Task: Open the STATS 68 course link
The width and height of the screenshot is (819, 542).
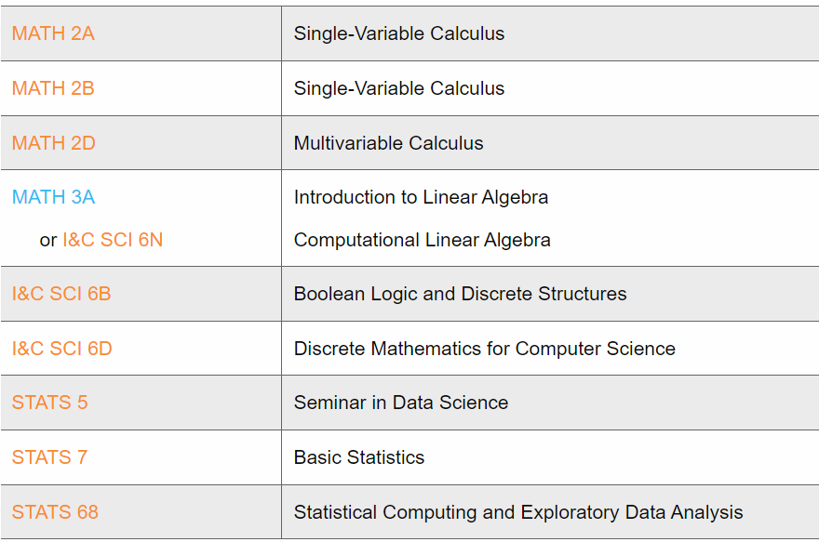Action: coord(55,512)
